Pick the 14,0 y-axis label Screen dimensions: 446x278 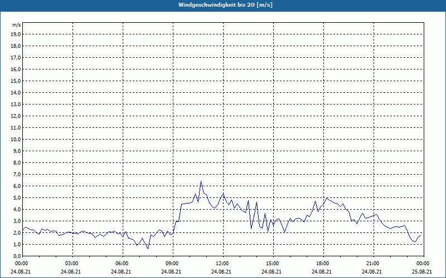click(x=16, y=92)
